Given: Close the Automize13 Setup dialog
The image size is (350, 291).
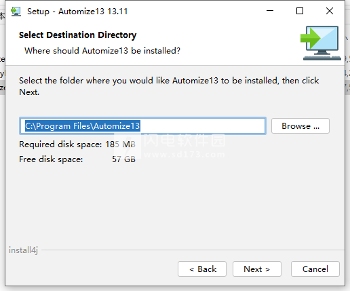Looking at the screenshot, I should pos(330,11).
